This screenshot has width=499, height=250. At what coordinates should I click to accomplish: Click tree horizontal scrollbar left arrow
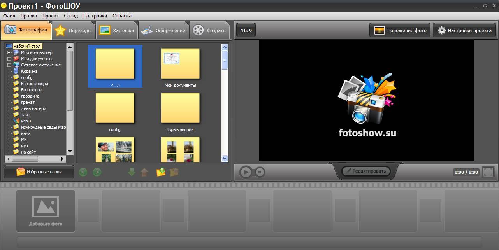coord(8,159)
